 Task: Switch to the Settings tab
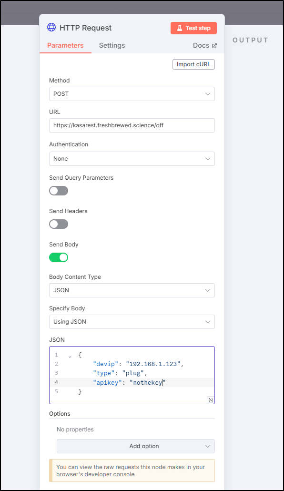coord(112,45)
